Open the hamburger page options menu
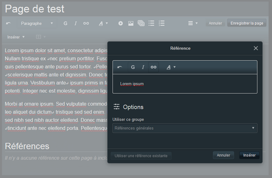This screenshot has width=272, height=178. pyautogui.click(x=193, y=23)
